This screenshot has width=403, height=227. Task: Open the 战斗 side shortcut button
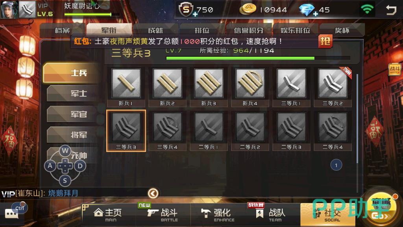395,69
